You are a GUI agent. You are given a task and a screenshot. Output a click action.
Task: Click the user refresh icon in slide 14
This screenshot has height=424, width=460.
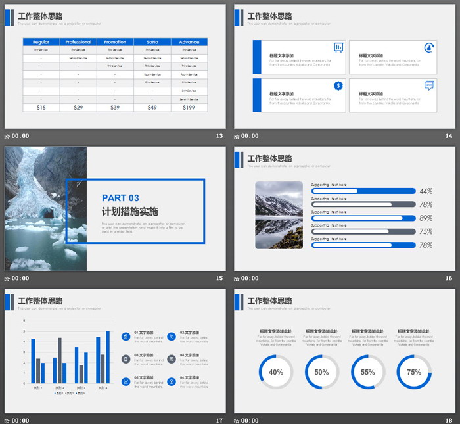(429, 47)
